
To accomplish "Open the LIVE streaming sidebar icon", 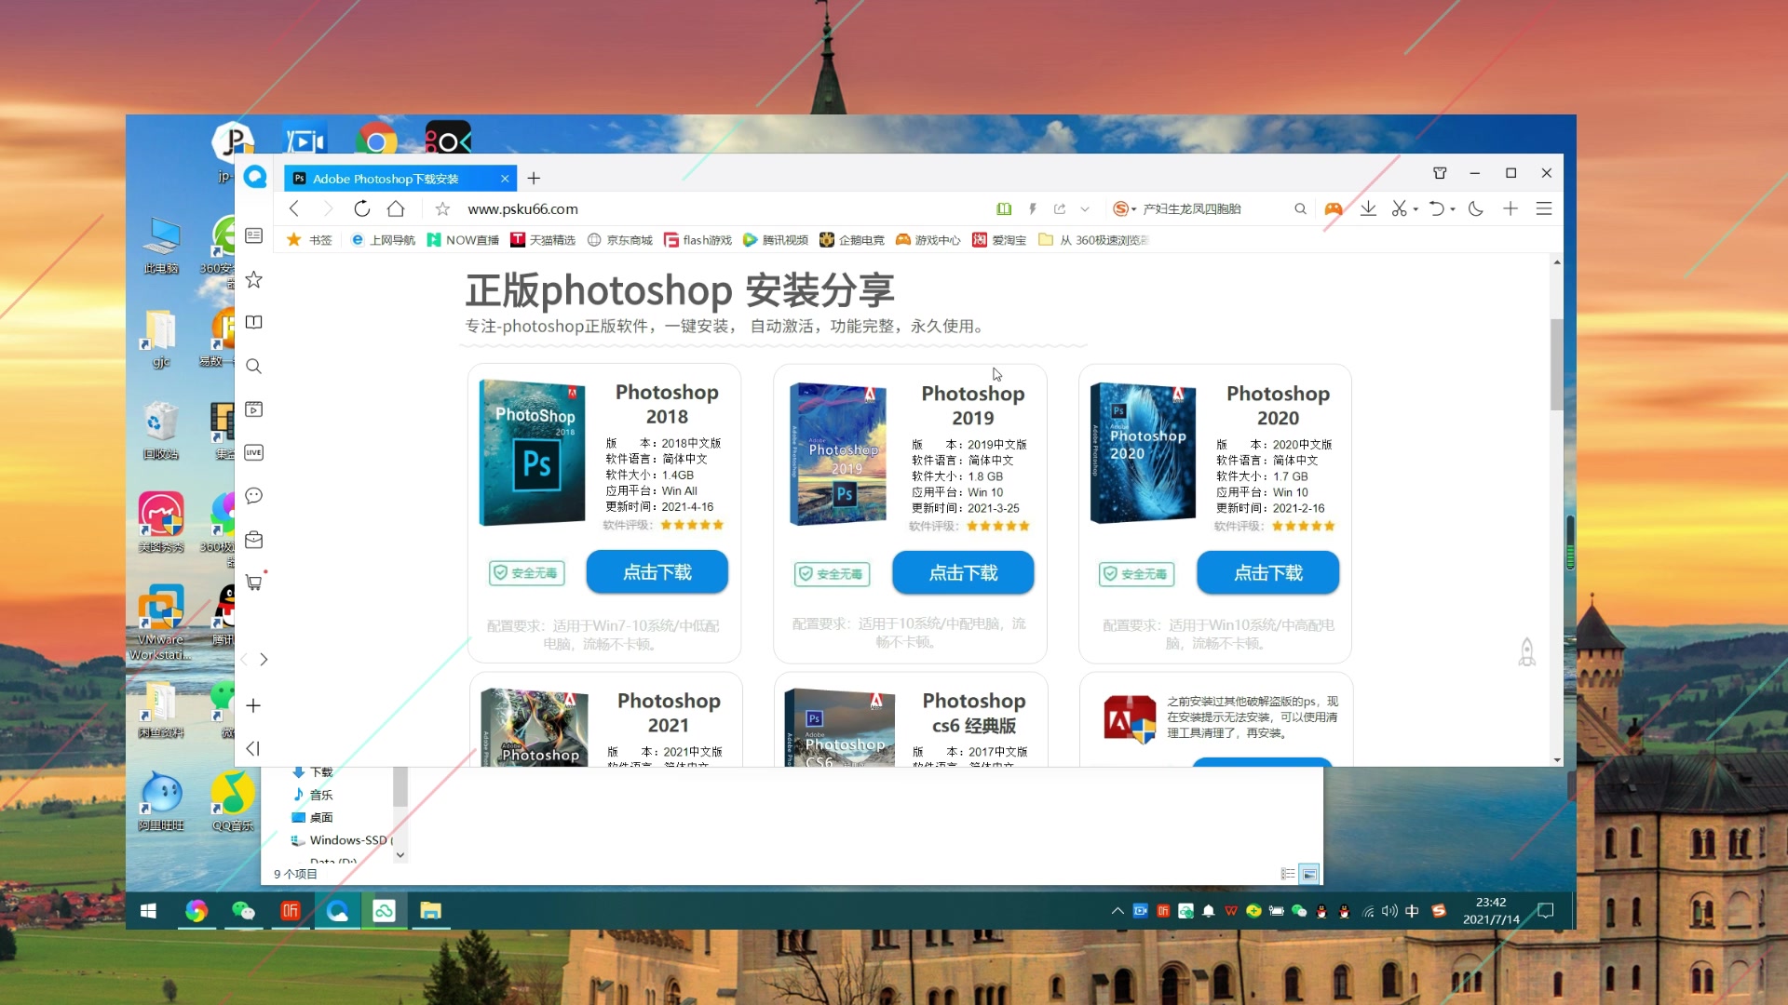I will pos(253,452).
